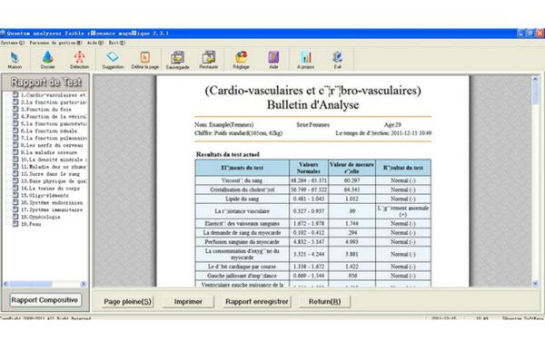The height and width of the screenshot is (350, 545).
Task: Click the Exit toolbar icon
Action: [x=338, y=60]
